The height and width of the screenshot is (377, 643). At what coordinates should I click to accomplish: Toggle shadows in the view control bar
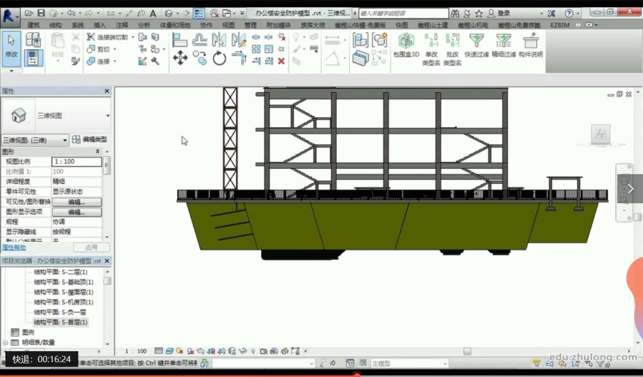[x=190, y=351]
